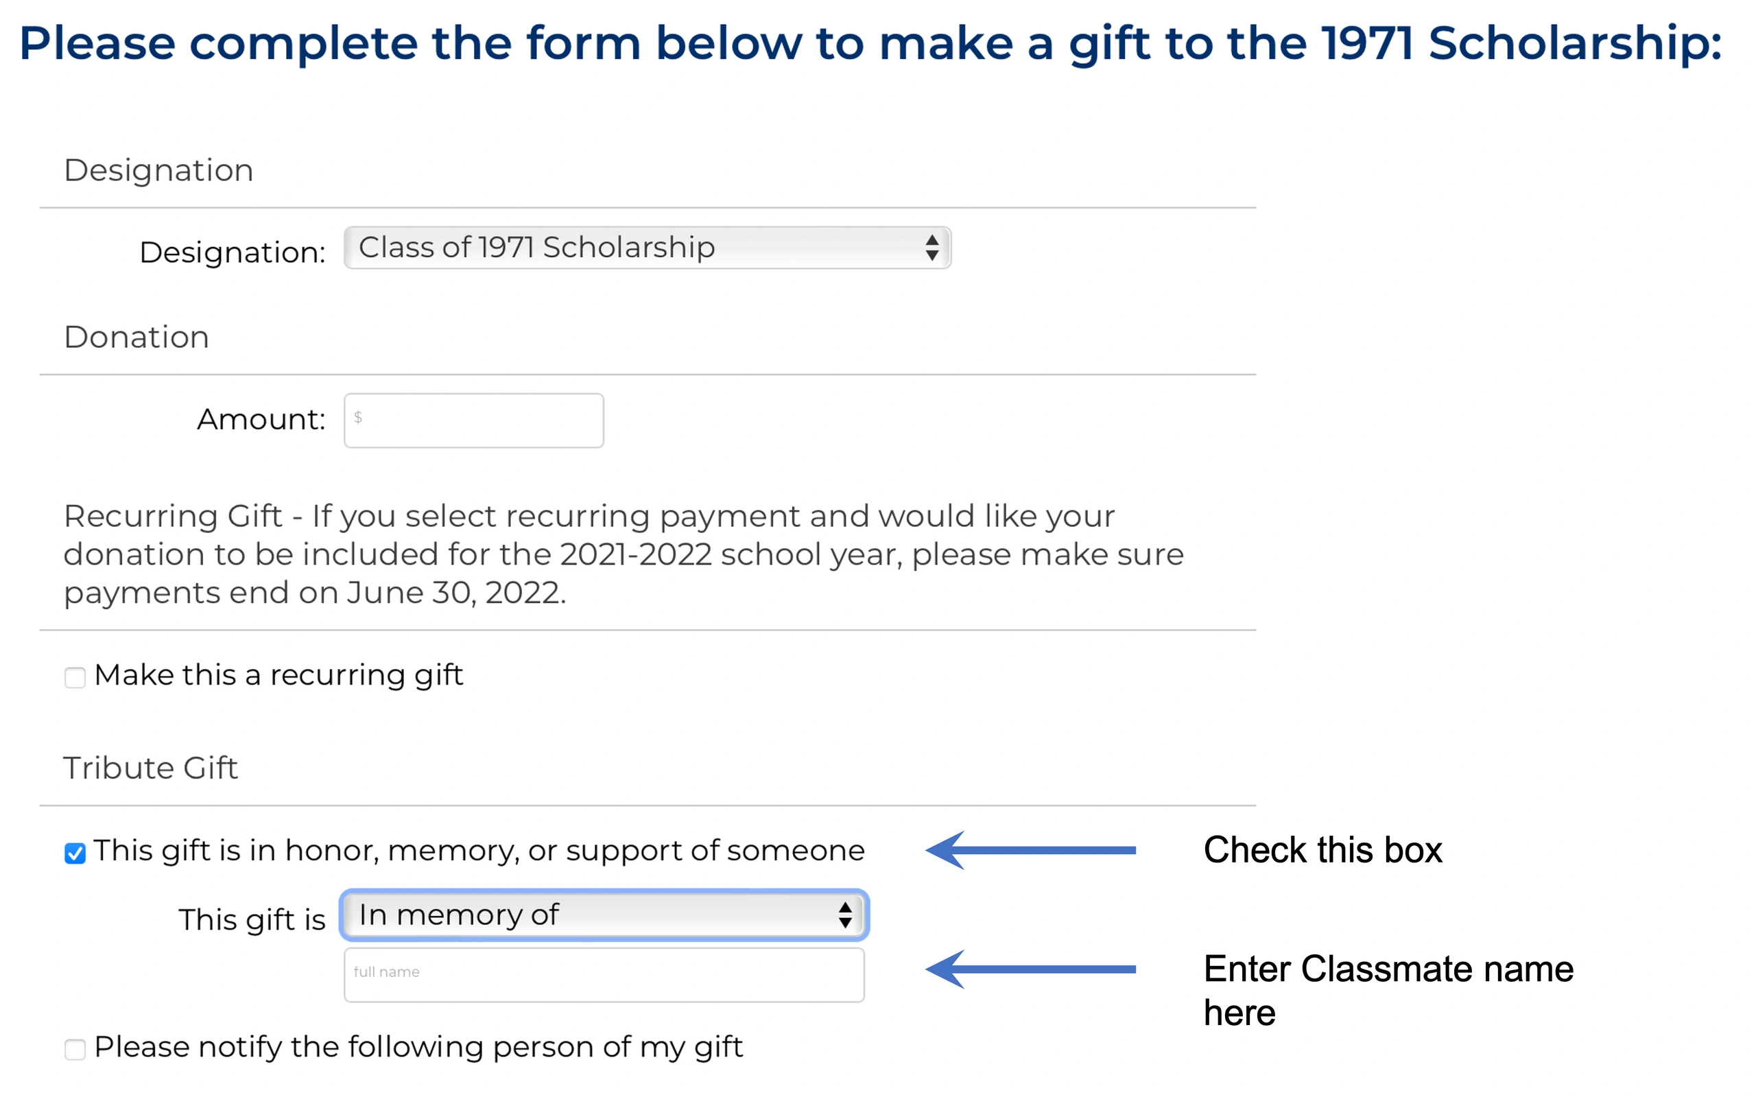
Task: Click the Donation section heading
Action: point(137,338)
